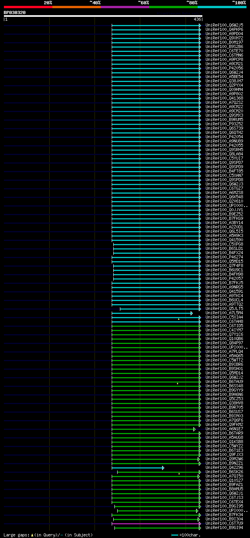
Task: Click label UniRef100_B4FT85
Action: [224, 171]
